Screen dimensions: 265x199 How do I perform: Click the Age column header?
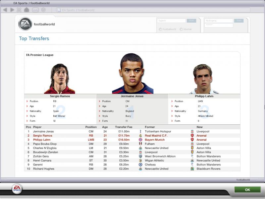(105, 127)
